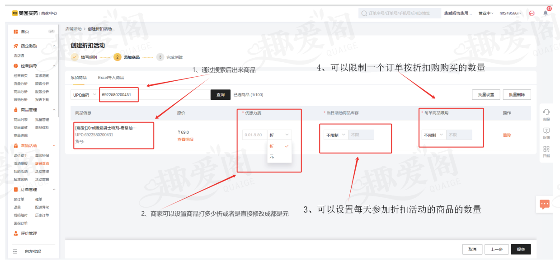Open the UPC编码 search type dropdown
560x265 pixels.
point(84,95)
